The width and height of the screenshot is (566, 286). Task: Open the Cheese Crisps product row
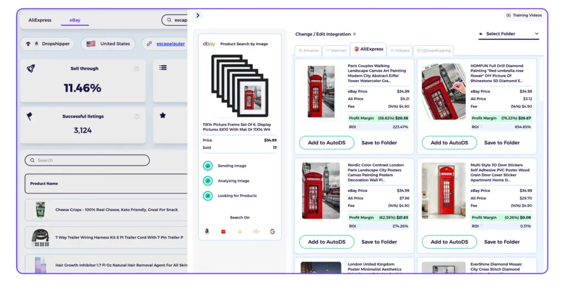(106, 210)
